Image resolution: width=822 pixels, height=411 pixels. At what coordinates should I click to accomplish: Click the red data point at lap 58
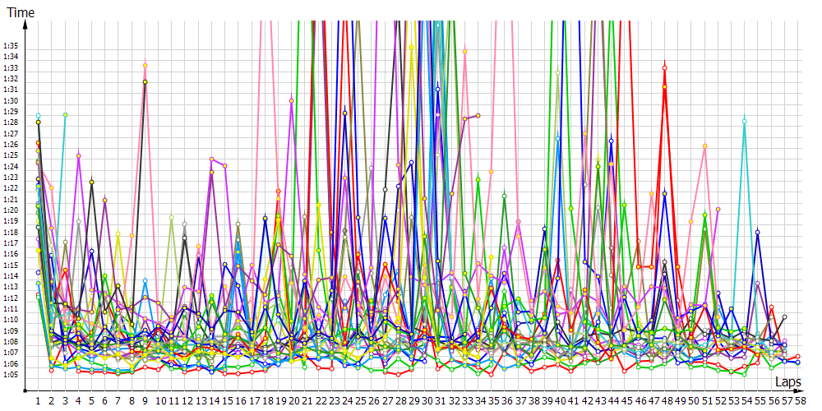tap(797, 357)
